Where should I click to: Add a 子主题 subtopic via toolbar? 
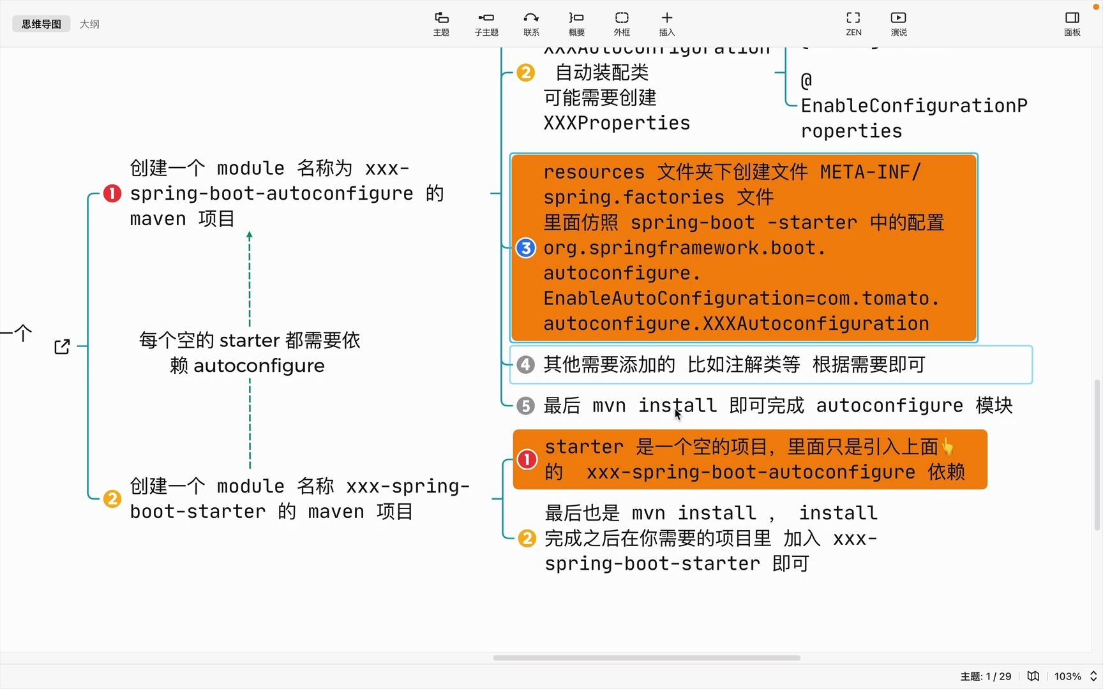(x=486, y=24)
